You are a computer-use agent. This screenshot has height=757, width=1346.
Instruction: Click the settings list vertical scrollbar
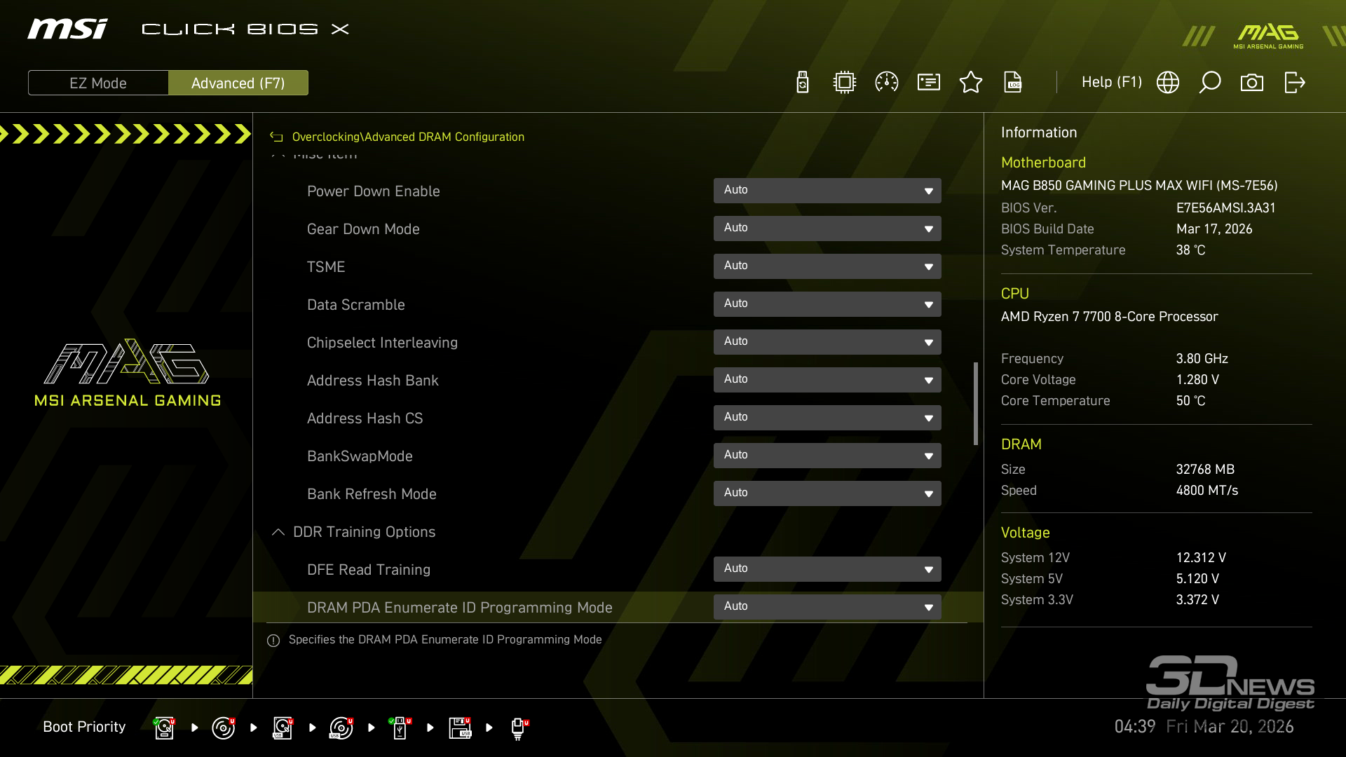(975, 404)
